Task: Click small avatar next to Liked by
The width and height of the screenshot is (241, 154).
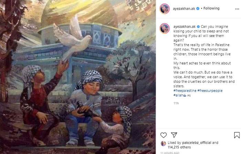Action: click(x=163, y=144)
